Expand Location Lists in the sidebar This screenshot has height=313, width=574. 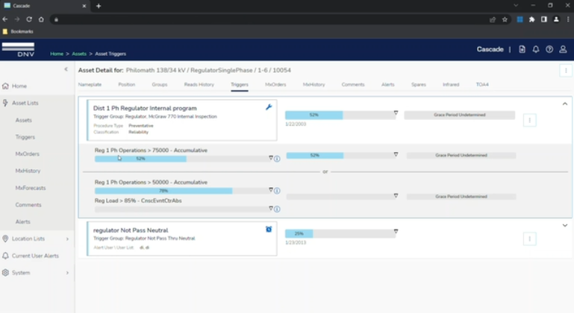(67, 239)
